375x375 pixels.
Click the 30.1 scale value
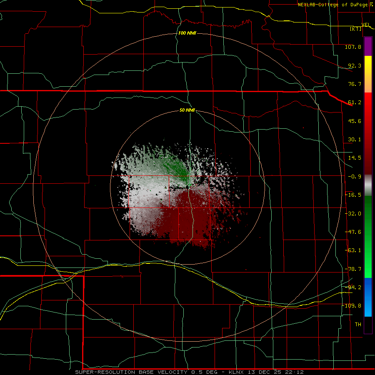355,140
